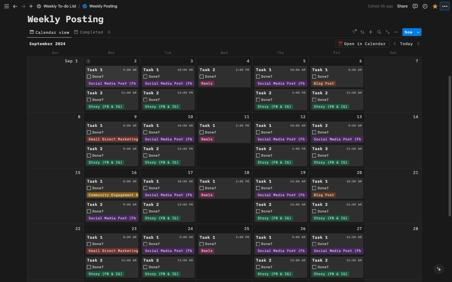Go to previous month with left chevron
452x282 pixels.
pyautogui.click(x=395, y=44)
